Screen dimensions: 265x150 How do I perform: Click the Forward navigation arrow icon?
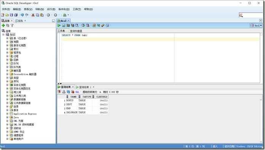click(x=56, y=15)
